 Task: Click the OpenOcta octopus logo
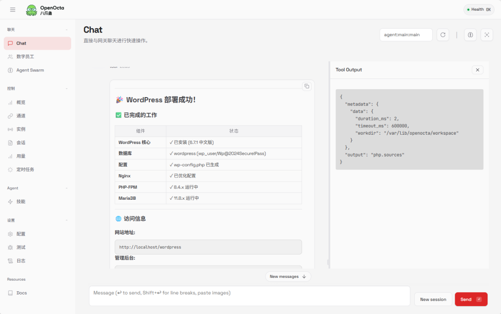tap(32, 10)
